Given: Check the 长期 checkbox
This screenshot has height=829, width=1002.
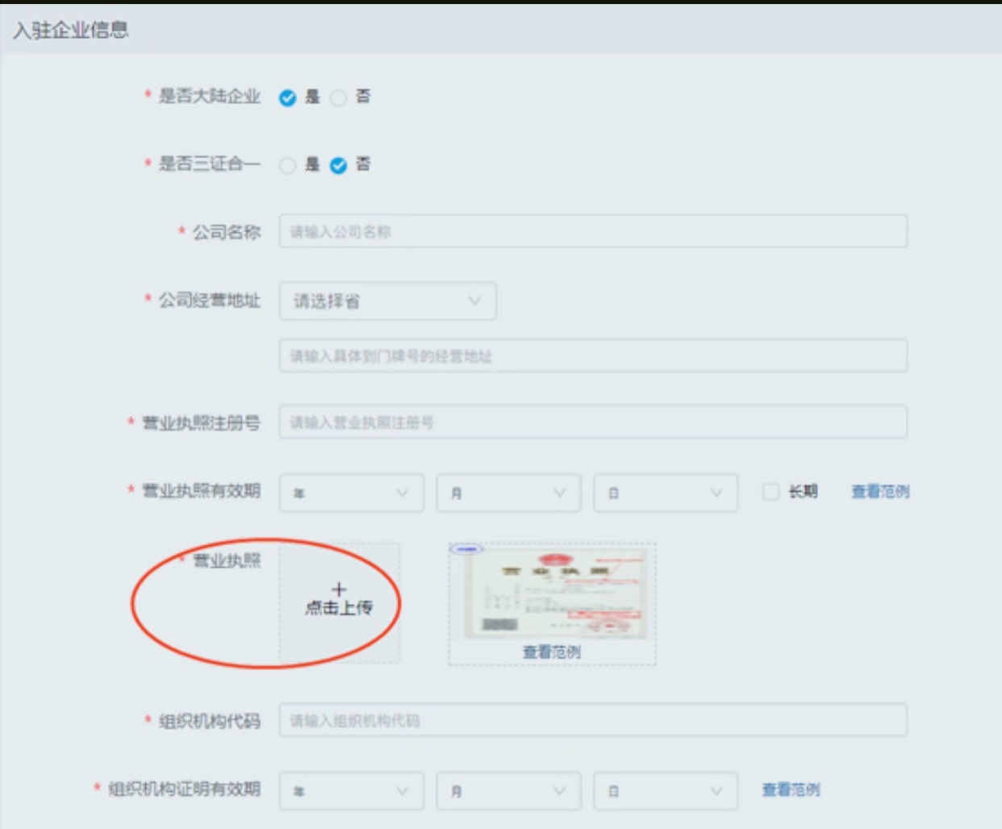Looking at the screenshot, I should click(770, 491).
